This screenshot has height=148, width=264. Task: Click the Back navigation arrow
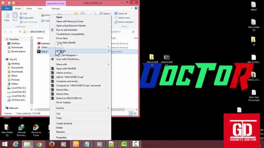click(x=5, y=32)
